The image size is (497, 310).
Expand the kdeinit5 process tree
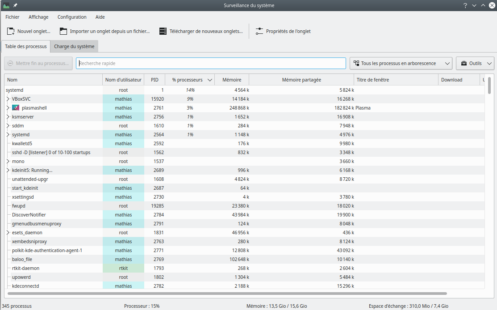click(x=8, y=170)
